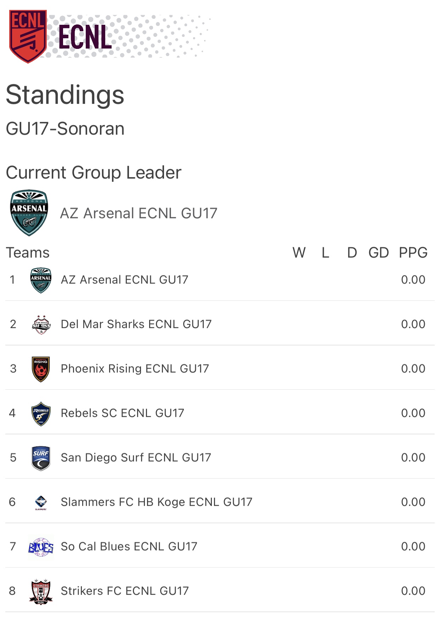The height and width of the screenshot is (621, 440).
Task: Select the Strikers FC team crest
Action: (41, 591)
